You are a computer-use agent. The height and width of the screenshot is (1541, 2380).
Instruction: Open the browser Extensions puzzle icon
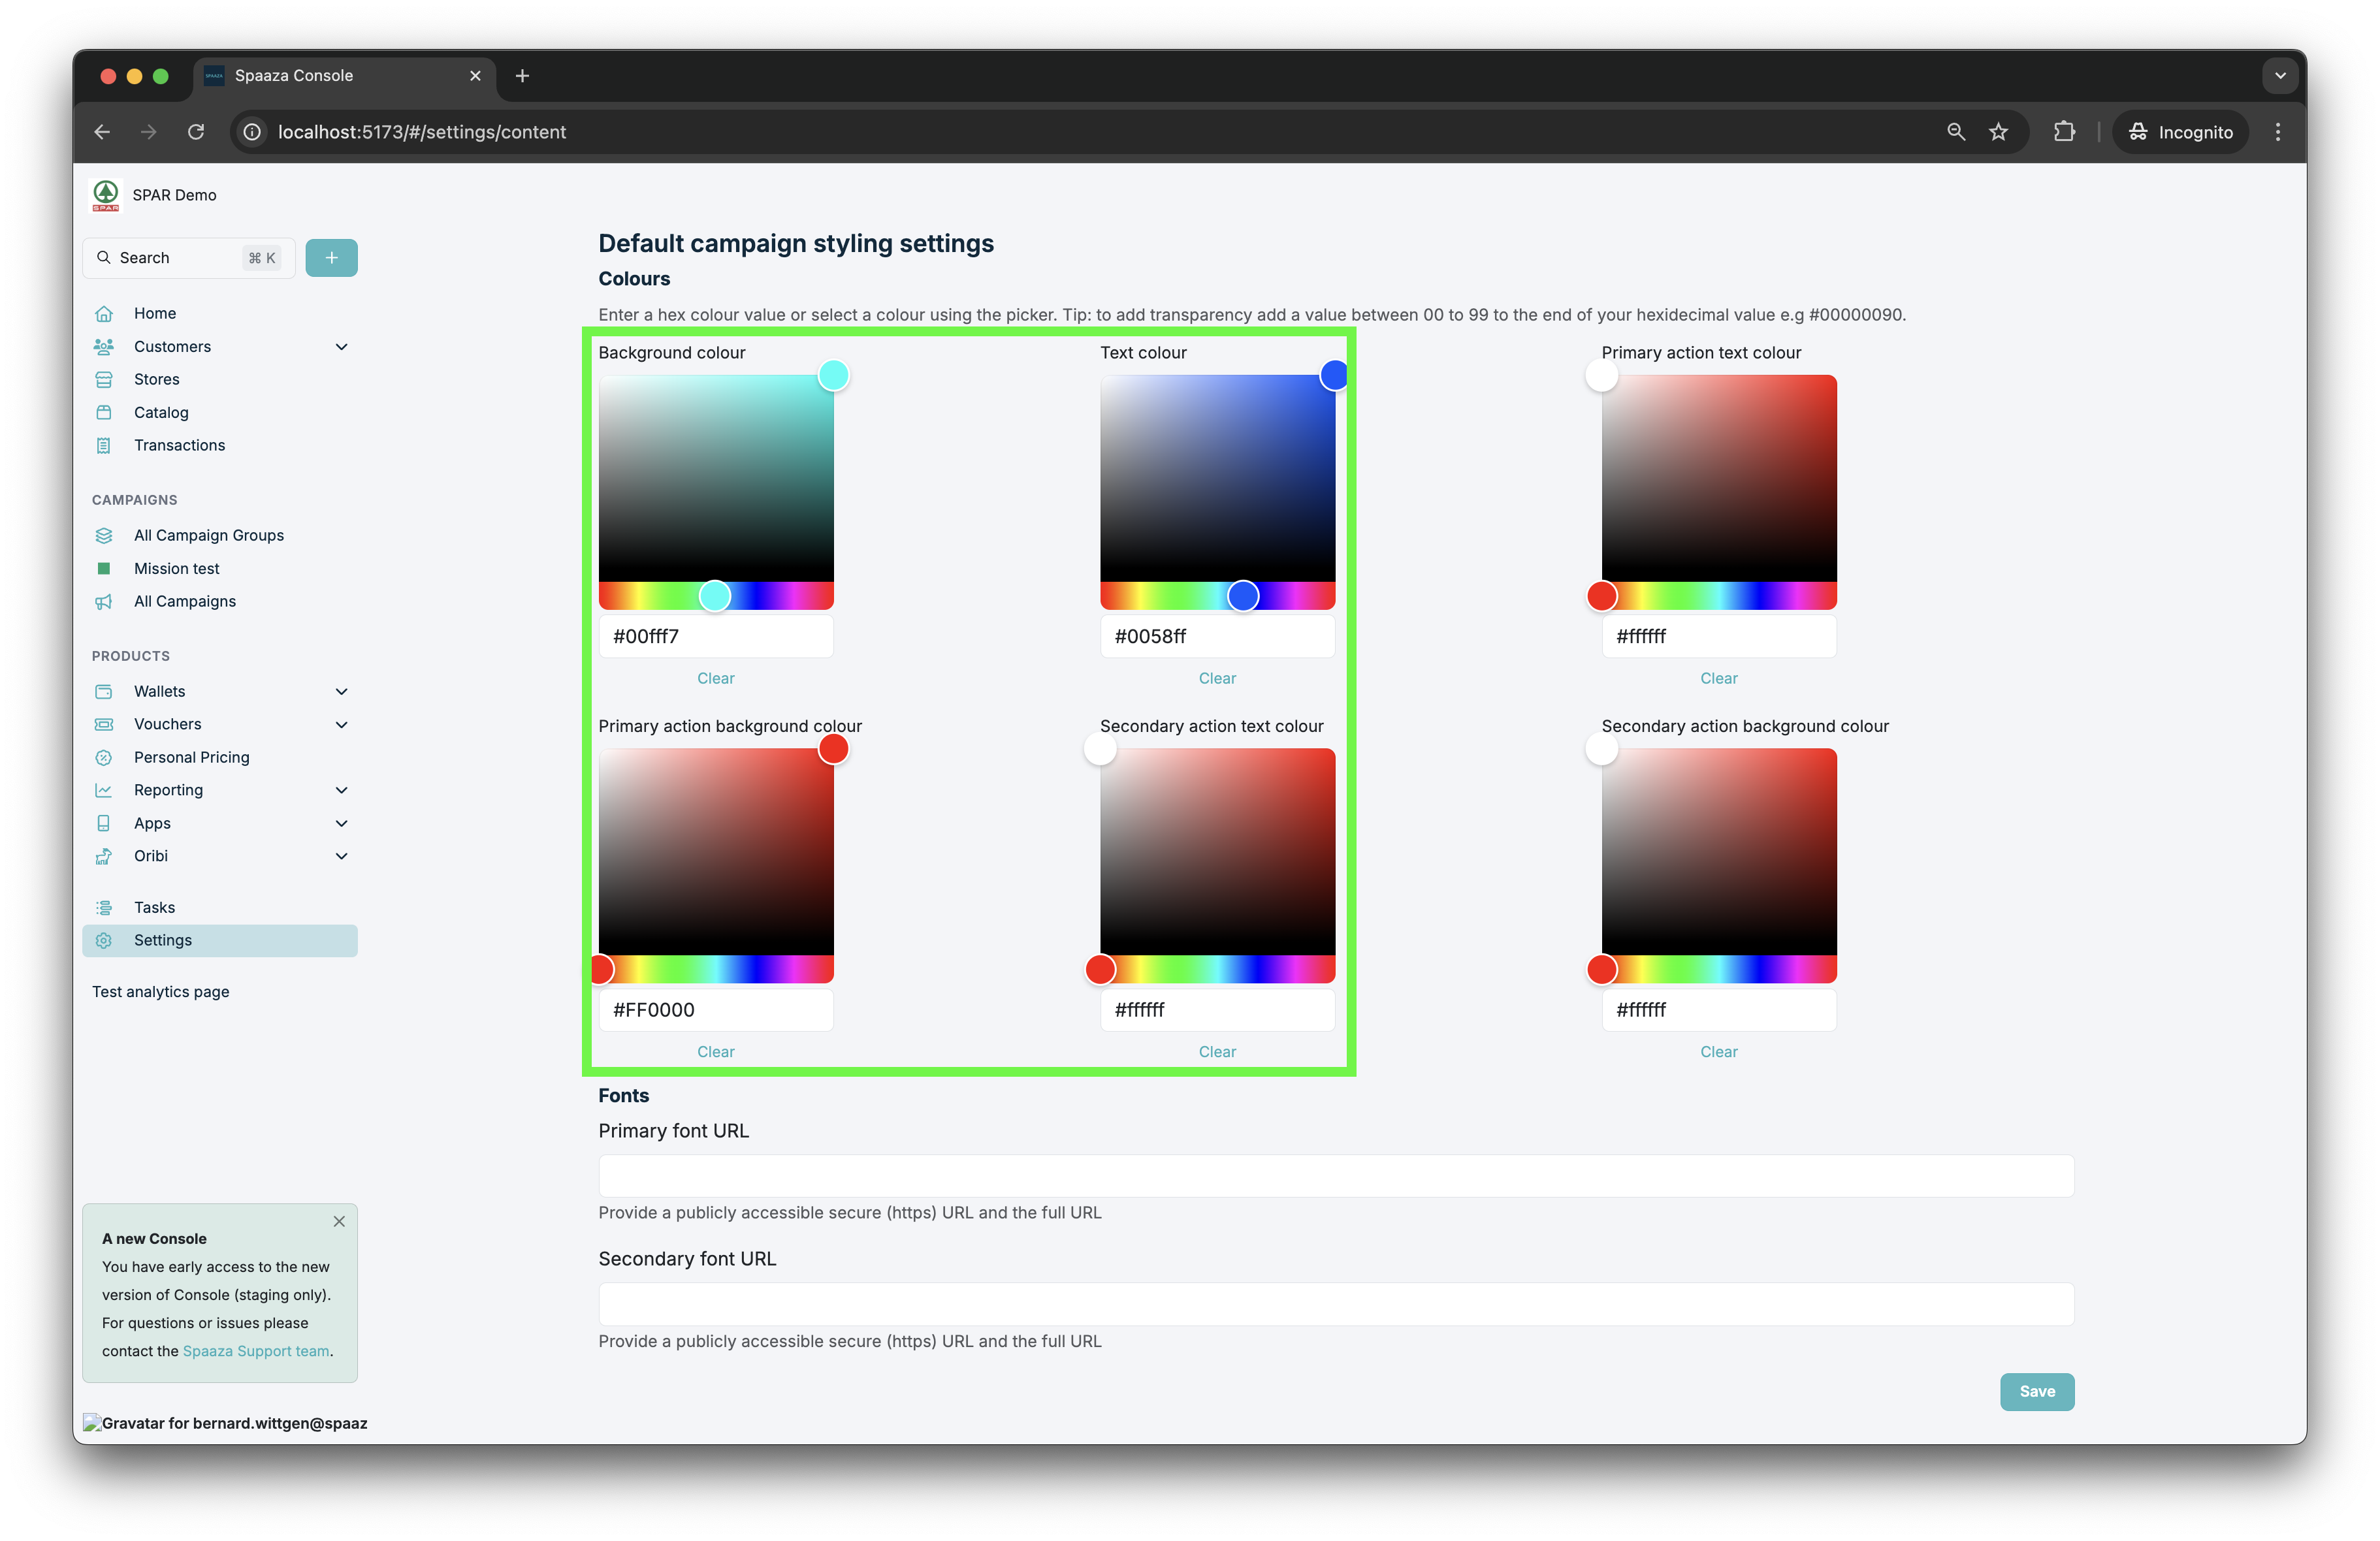pyautogui.click(x=2064, y=132)
